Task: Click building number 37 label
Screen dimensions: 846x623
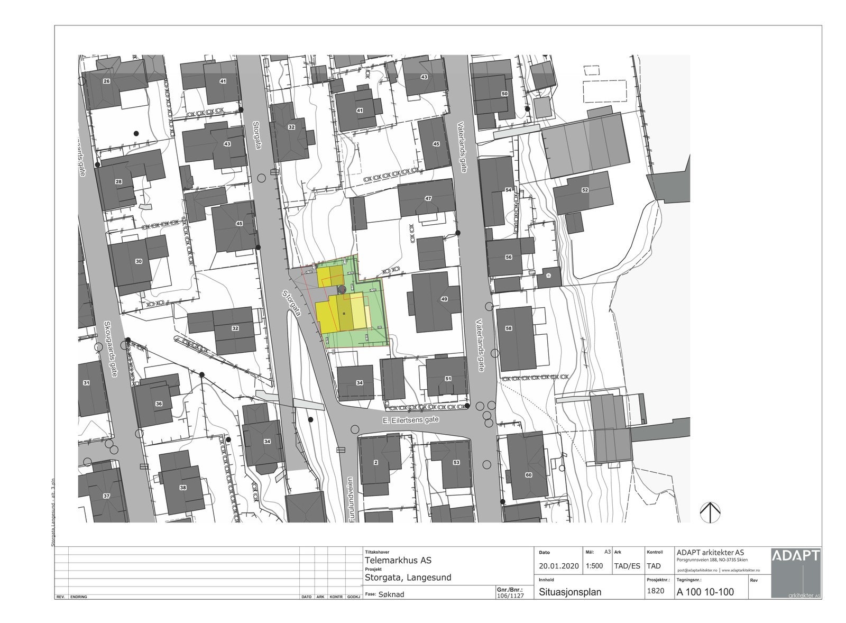Action: tap(106, 496)
